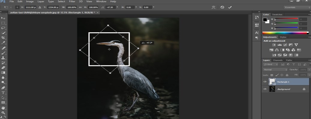Open the transform tool preset dropdown
The height and width of the screenshot is (119, 311).
click(x=11, y=7)
